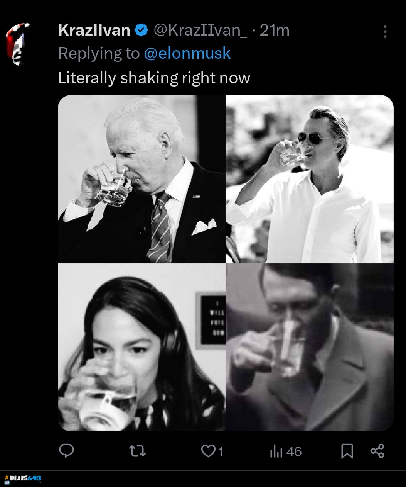Open the three-dot more options menu
Viewport: 406px width, 487px height.
pyautogui.click(x=385, y=32)
